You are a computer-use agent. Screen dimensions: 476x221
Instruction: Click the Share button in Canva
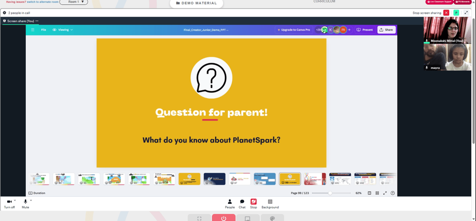386,30
